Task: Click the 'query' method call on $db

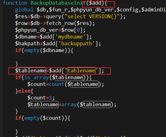Action: 54,17
